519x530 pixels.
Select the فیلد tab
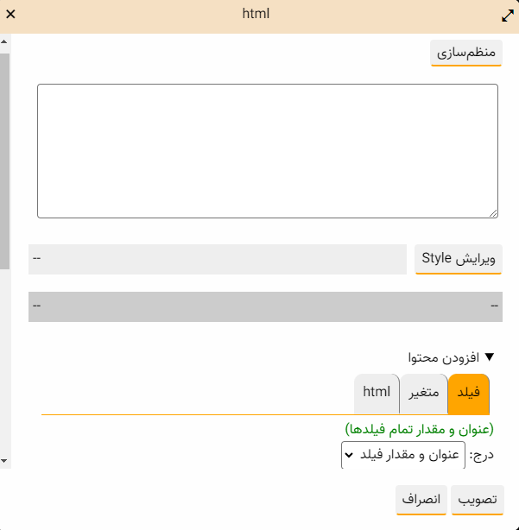[x=468, y=394]
